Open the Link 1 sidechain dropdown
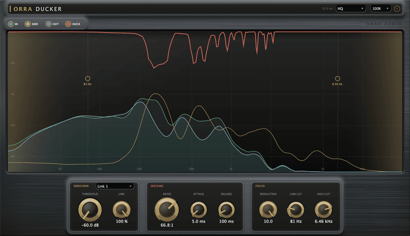This screenshot has width=410, height=236. click(x=115, y=186)
